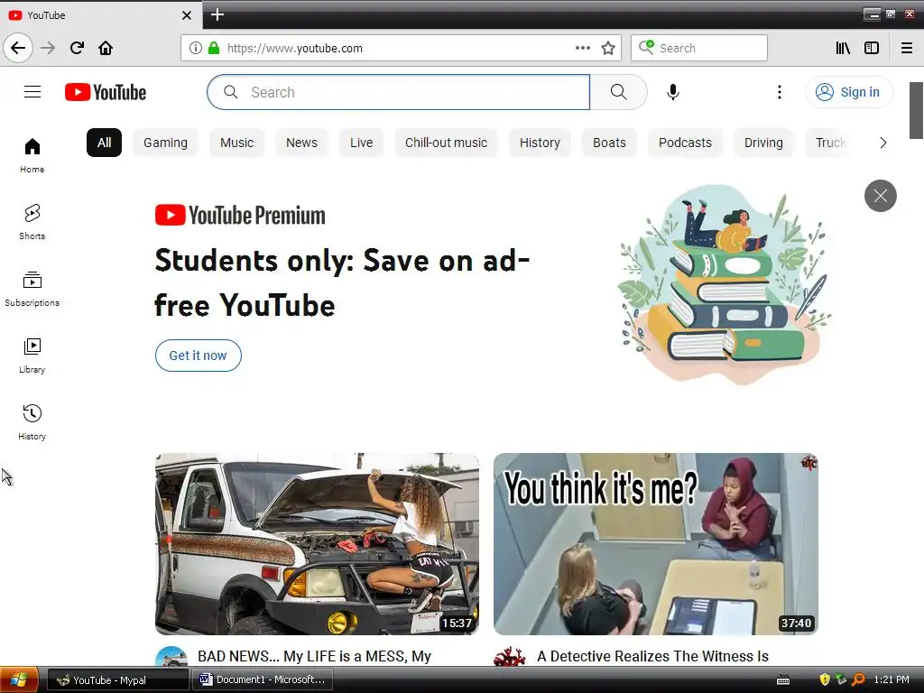Open Subscriptions in YouTube sidebar

(x=32, y=289)
